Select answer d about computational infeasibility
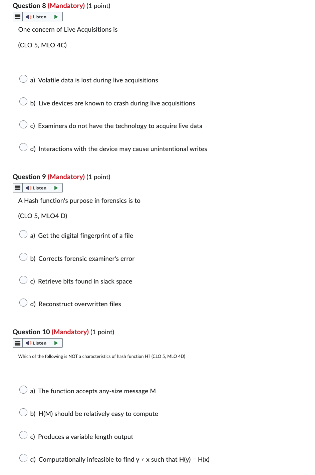This screenshot has width=315, height=475. click(23, 458)
